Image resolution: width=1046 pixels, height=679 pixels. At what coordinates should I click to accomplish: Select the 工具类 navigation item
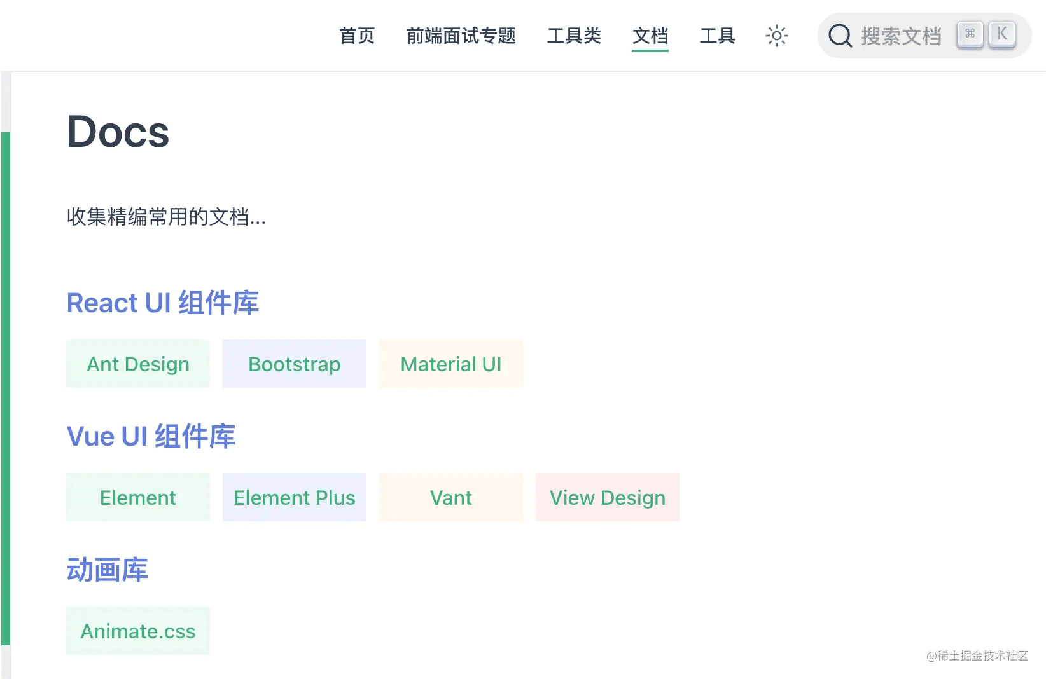tap(574, 36)
